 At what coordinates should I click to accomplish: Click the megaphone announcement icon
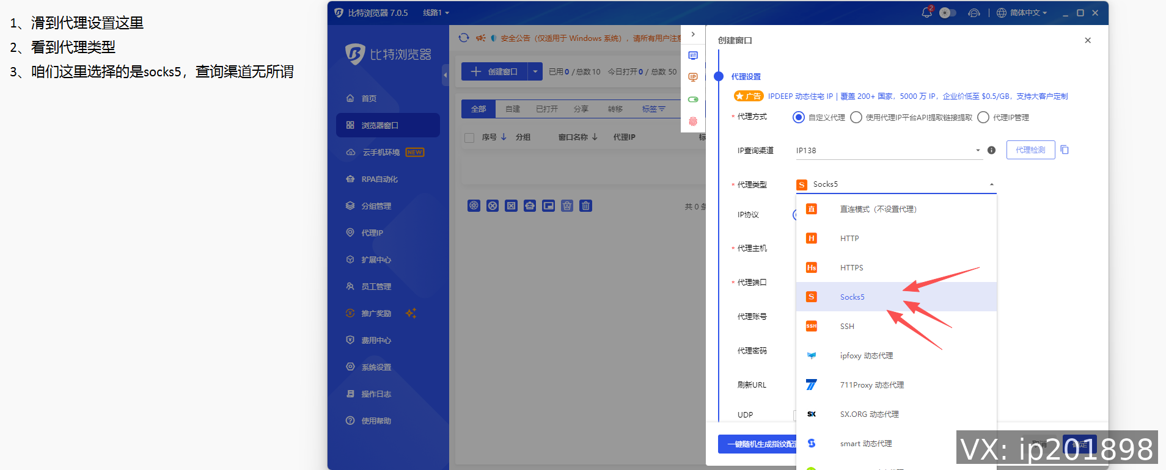(481, 38)
